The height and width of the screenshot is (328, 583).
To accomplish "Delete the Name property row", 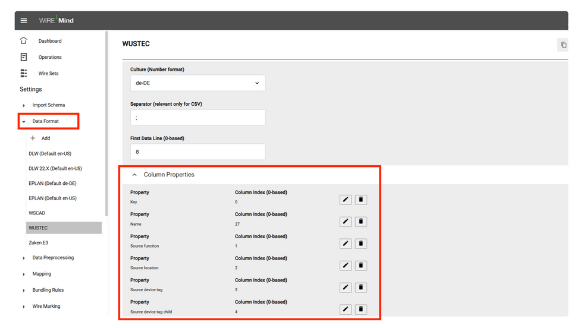I will point(361,222).
